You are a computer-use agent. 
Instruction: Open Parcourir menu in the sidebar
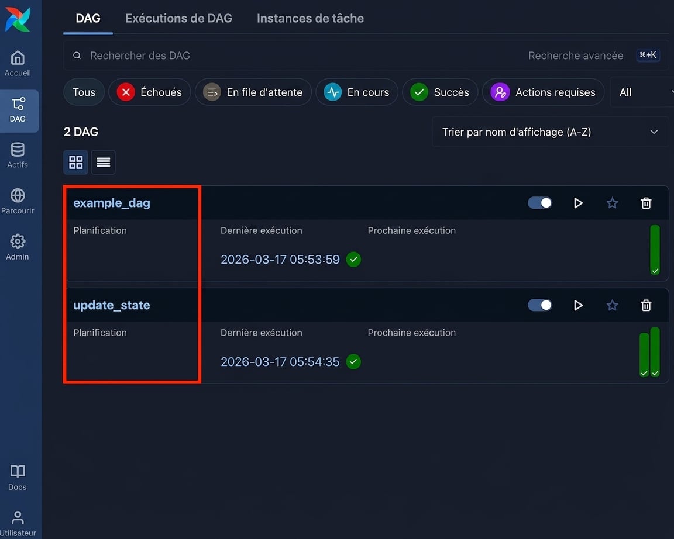tap(18, 201)
